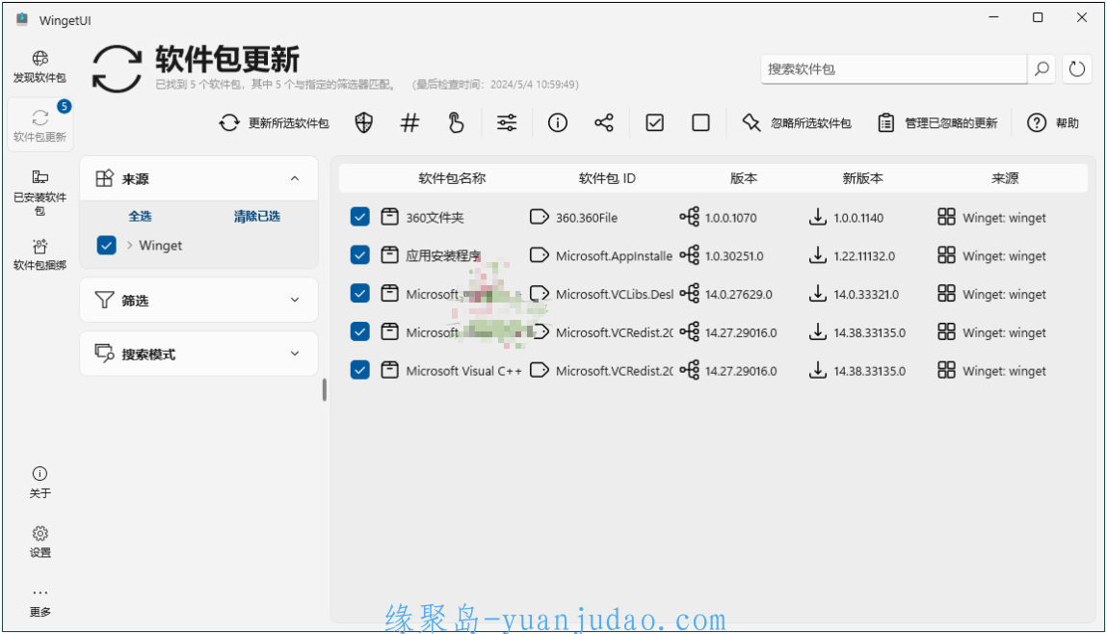Uncheck checkbox for version 14.38.33135.0 fourth row
This screenshot has height=634, width=1107.
[x=360, y=331]
